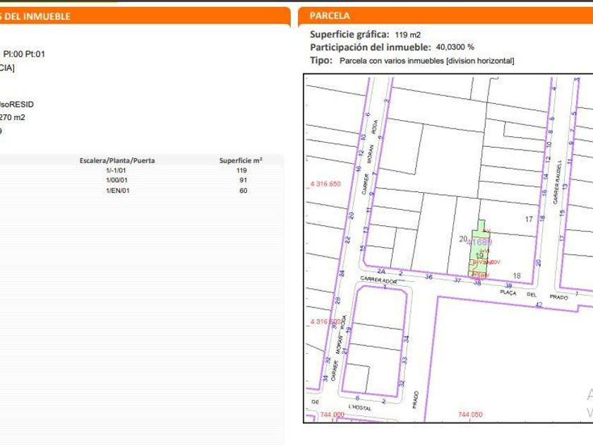This screenshot has height=445, width=593.
Task: Click the '744.000' coordinate label on map
Action: pos(332,415)
